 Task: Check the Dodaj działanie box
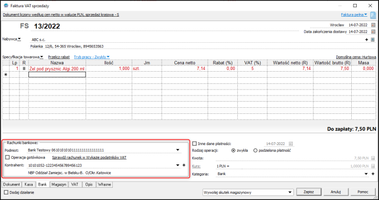6,193
